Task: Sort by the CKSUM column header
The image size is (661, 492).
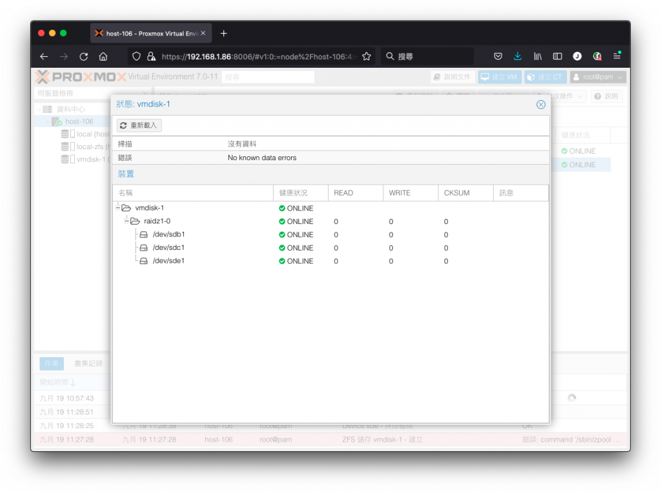Action: click(x=466, y=192)
